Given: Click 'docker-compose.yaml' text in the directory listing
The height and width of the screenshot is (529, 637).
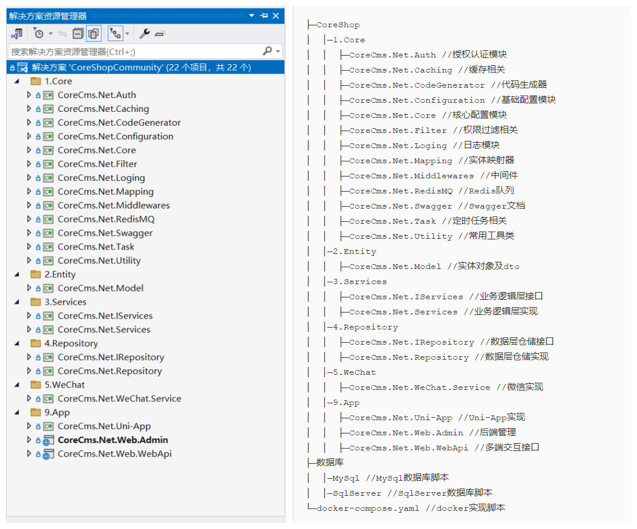Looking at the screenshot, I should (x=368, y=508).
